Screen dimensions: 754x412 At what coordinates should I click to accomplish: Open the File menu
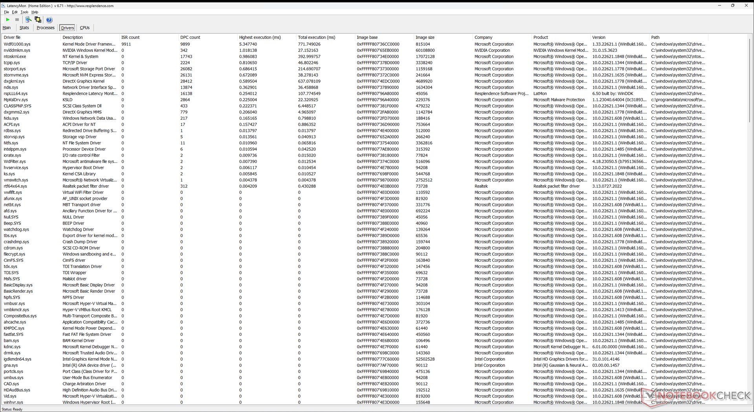(6, 12)
